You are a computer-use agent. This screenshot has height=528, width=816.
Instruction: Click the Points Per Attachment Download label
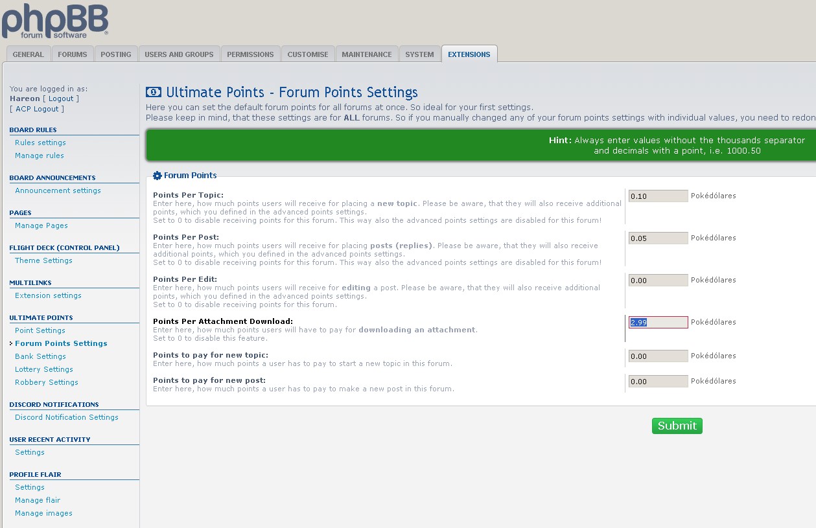(223, 321)
